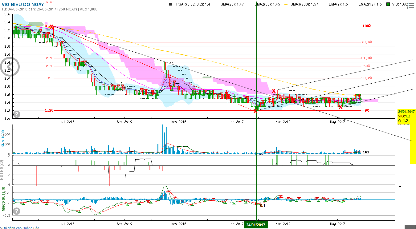Click the 61.8% Fibonacci level label

[367, 58]
